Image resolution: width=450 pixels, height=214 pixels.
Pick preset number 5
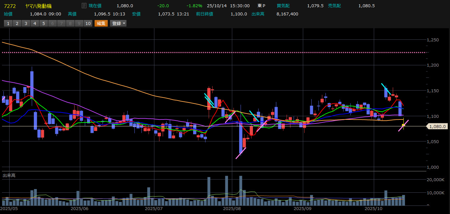43,23
